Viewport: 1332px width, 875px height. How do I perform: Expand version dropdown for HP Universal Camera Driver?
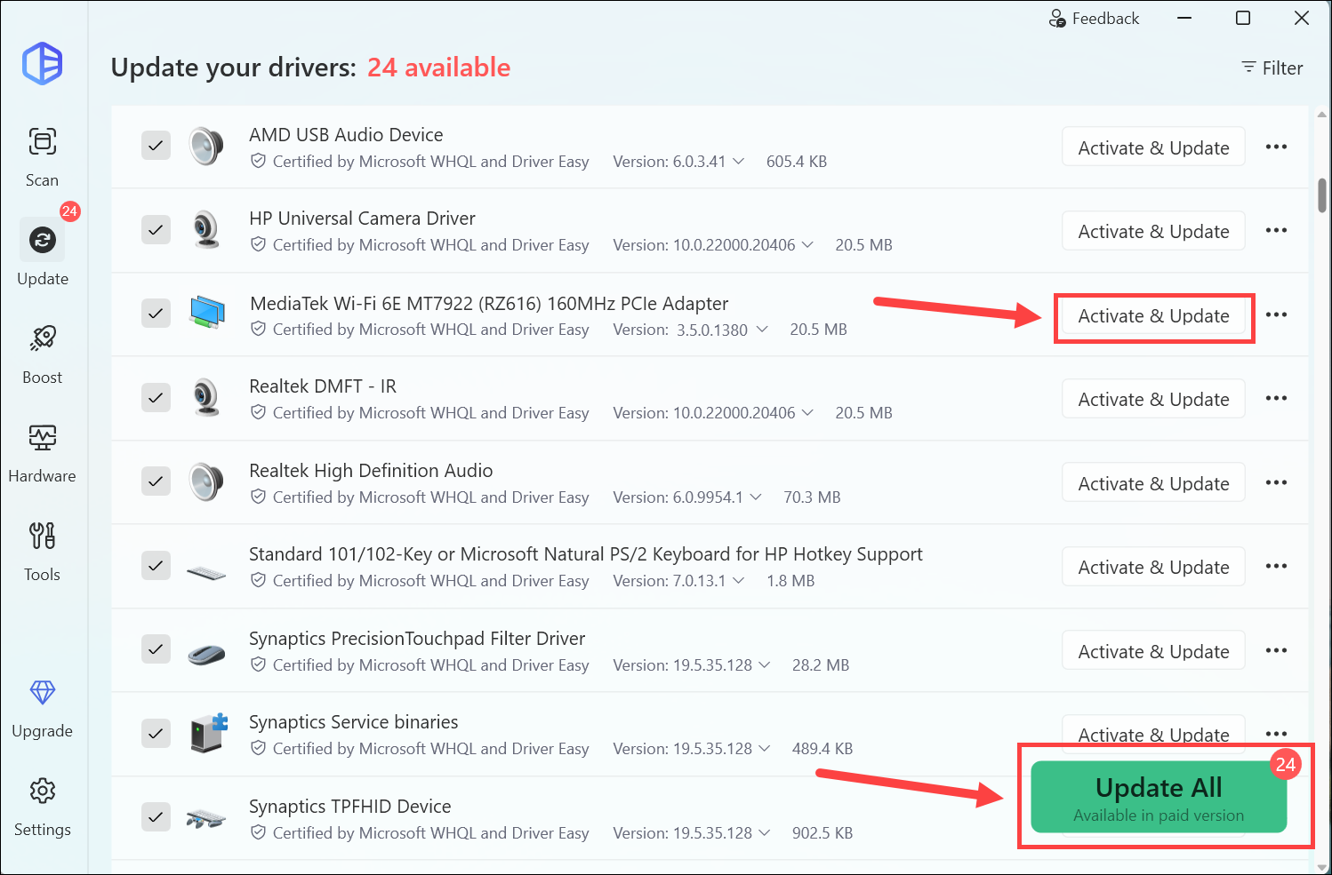807,244
